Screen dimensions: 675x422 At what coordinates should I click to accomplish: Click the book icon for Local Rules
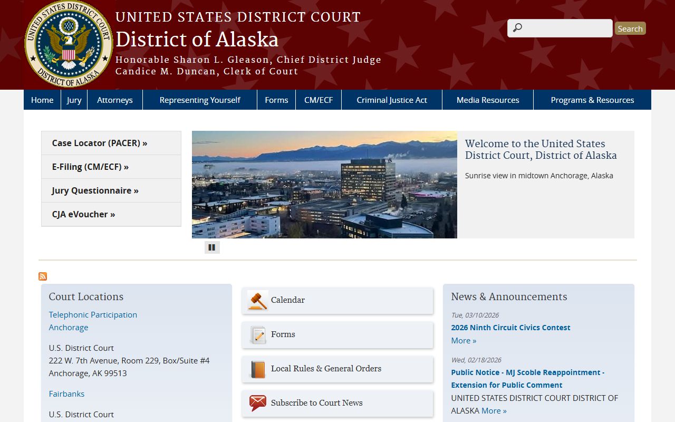coord(257,369)
